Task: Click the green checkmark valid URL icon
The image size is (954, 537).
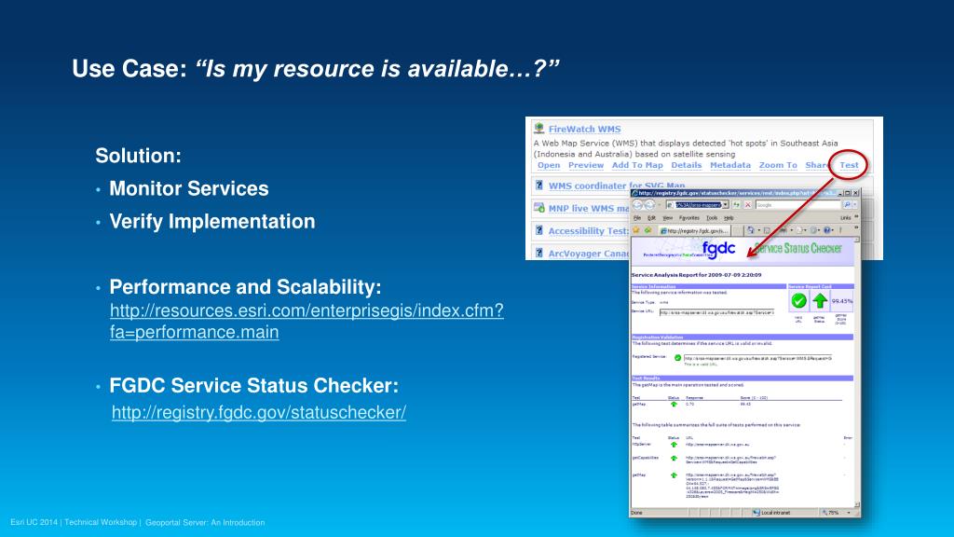Action: (x=798, y=301)
